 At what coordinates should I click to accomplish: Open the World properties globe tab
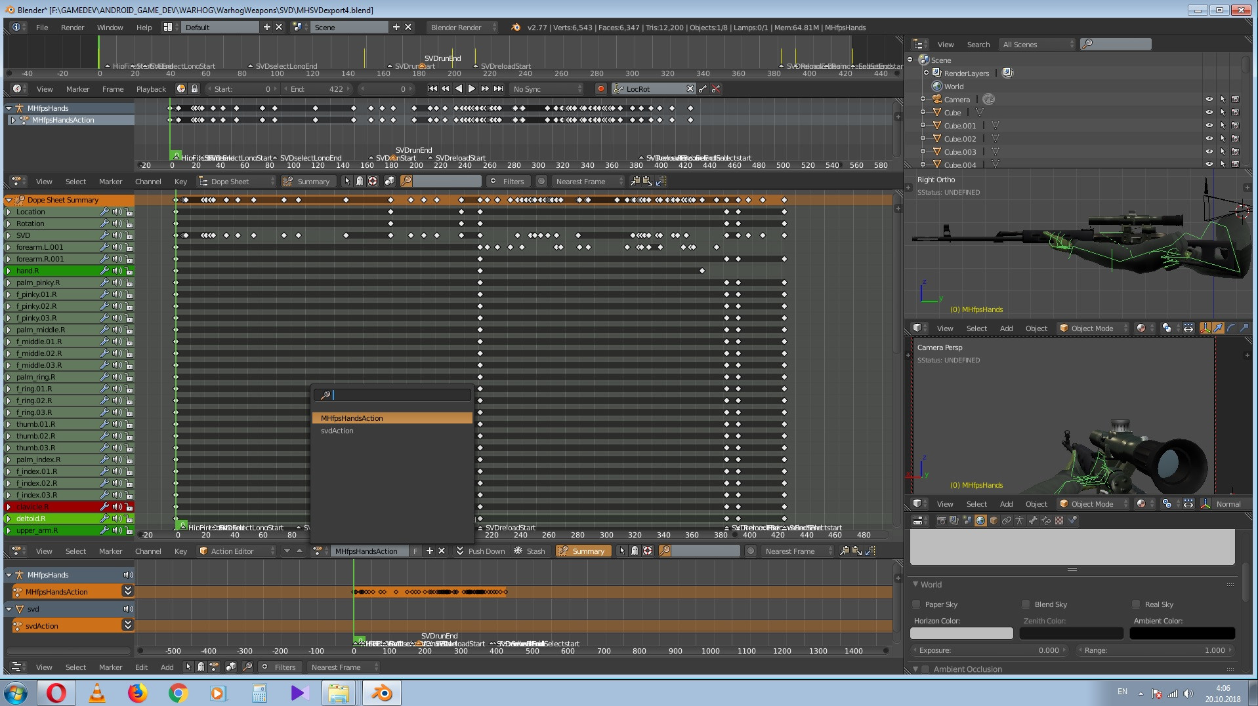click(x=980, y=520)
